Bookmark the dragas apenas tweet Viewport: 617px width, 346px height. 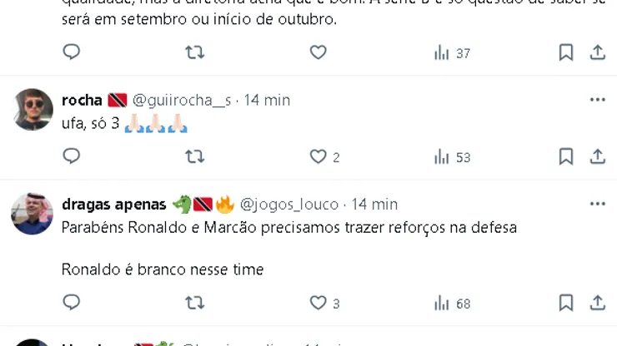click(x=565, y=303)
